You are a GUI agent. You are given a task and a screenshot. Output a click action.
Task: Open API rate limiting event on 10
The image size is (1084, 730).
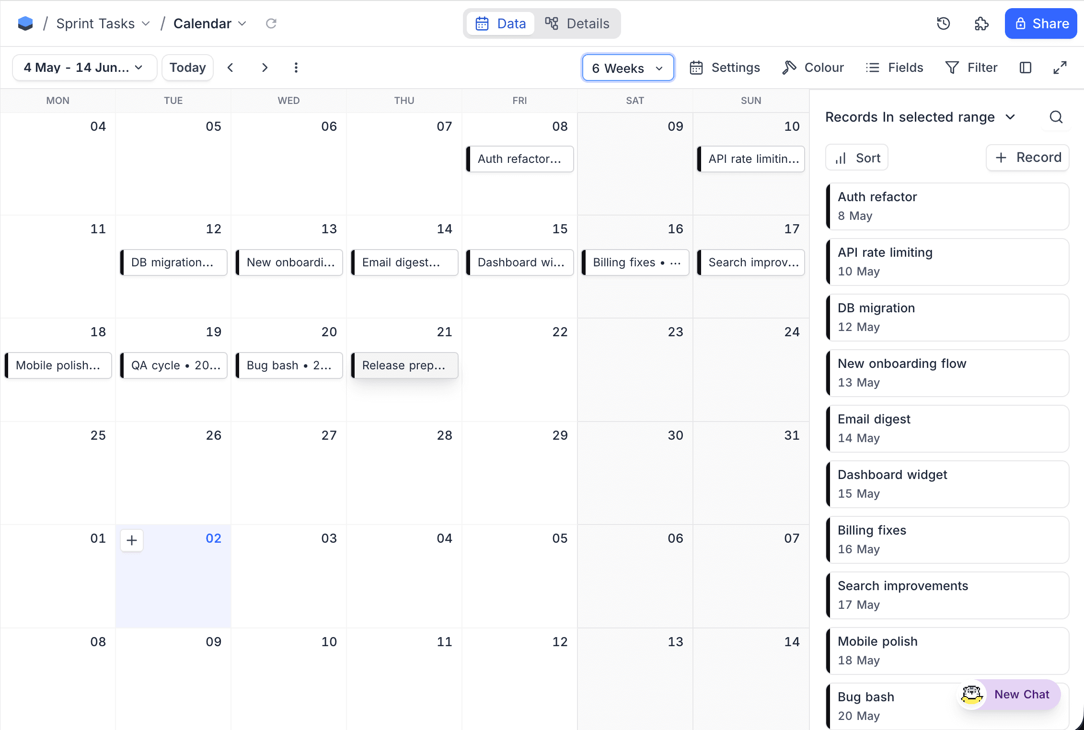750,159
